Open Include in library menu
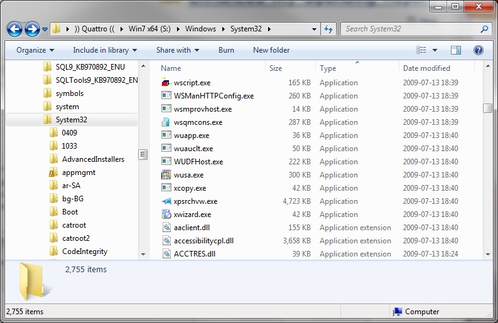The height and width of the screenshot is (323, 498). [105, 50]
